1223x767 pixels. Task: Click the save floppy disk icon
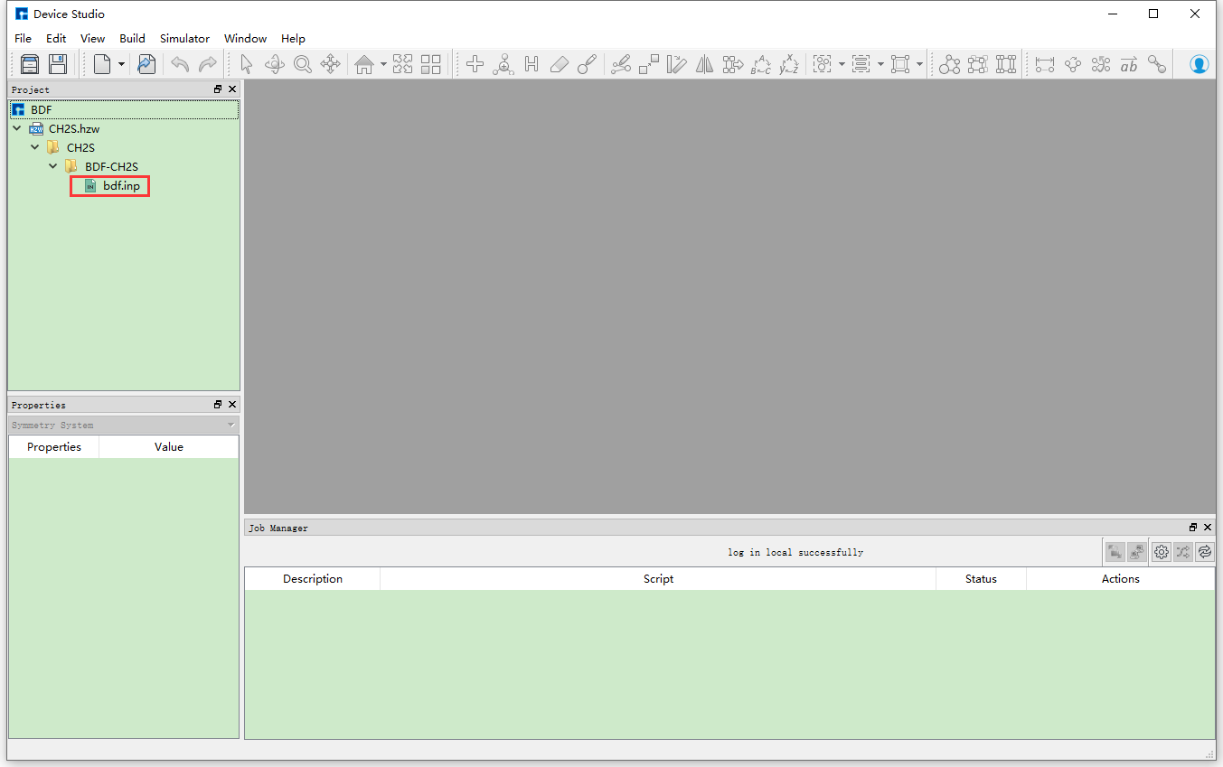pyautogui.click(x=58, y=64)
